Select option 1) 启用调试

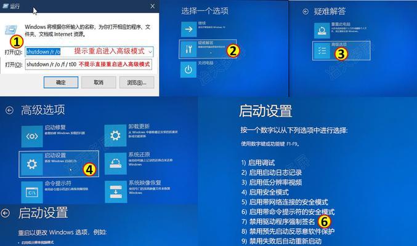coord(258,163)
